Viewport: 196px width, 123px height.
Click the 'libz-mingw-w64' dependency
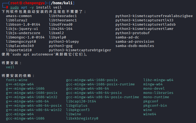[158, 80]
